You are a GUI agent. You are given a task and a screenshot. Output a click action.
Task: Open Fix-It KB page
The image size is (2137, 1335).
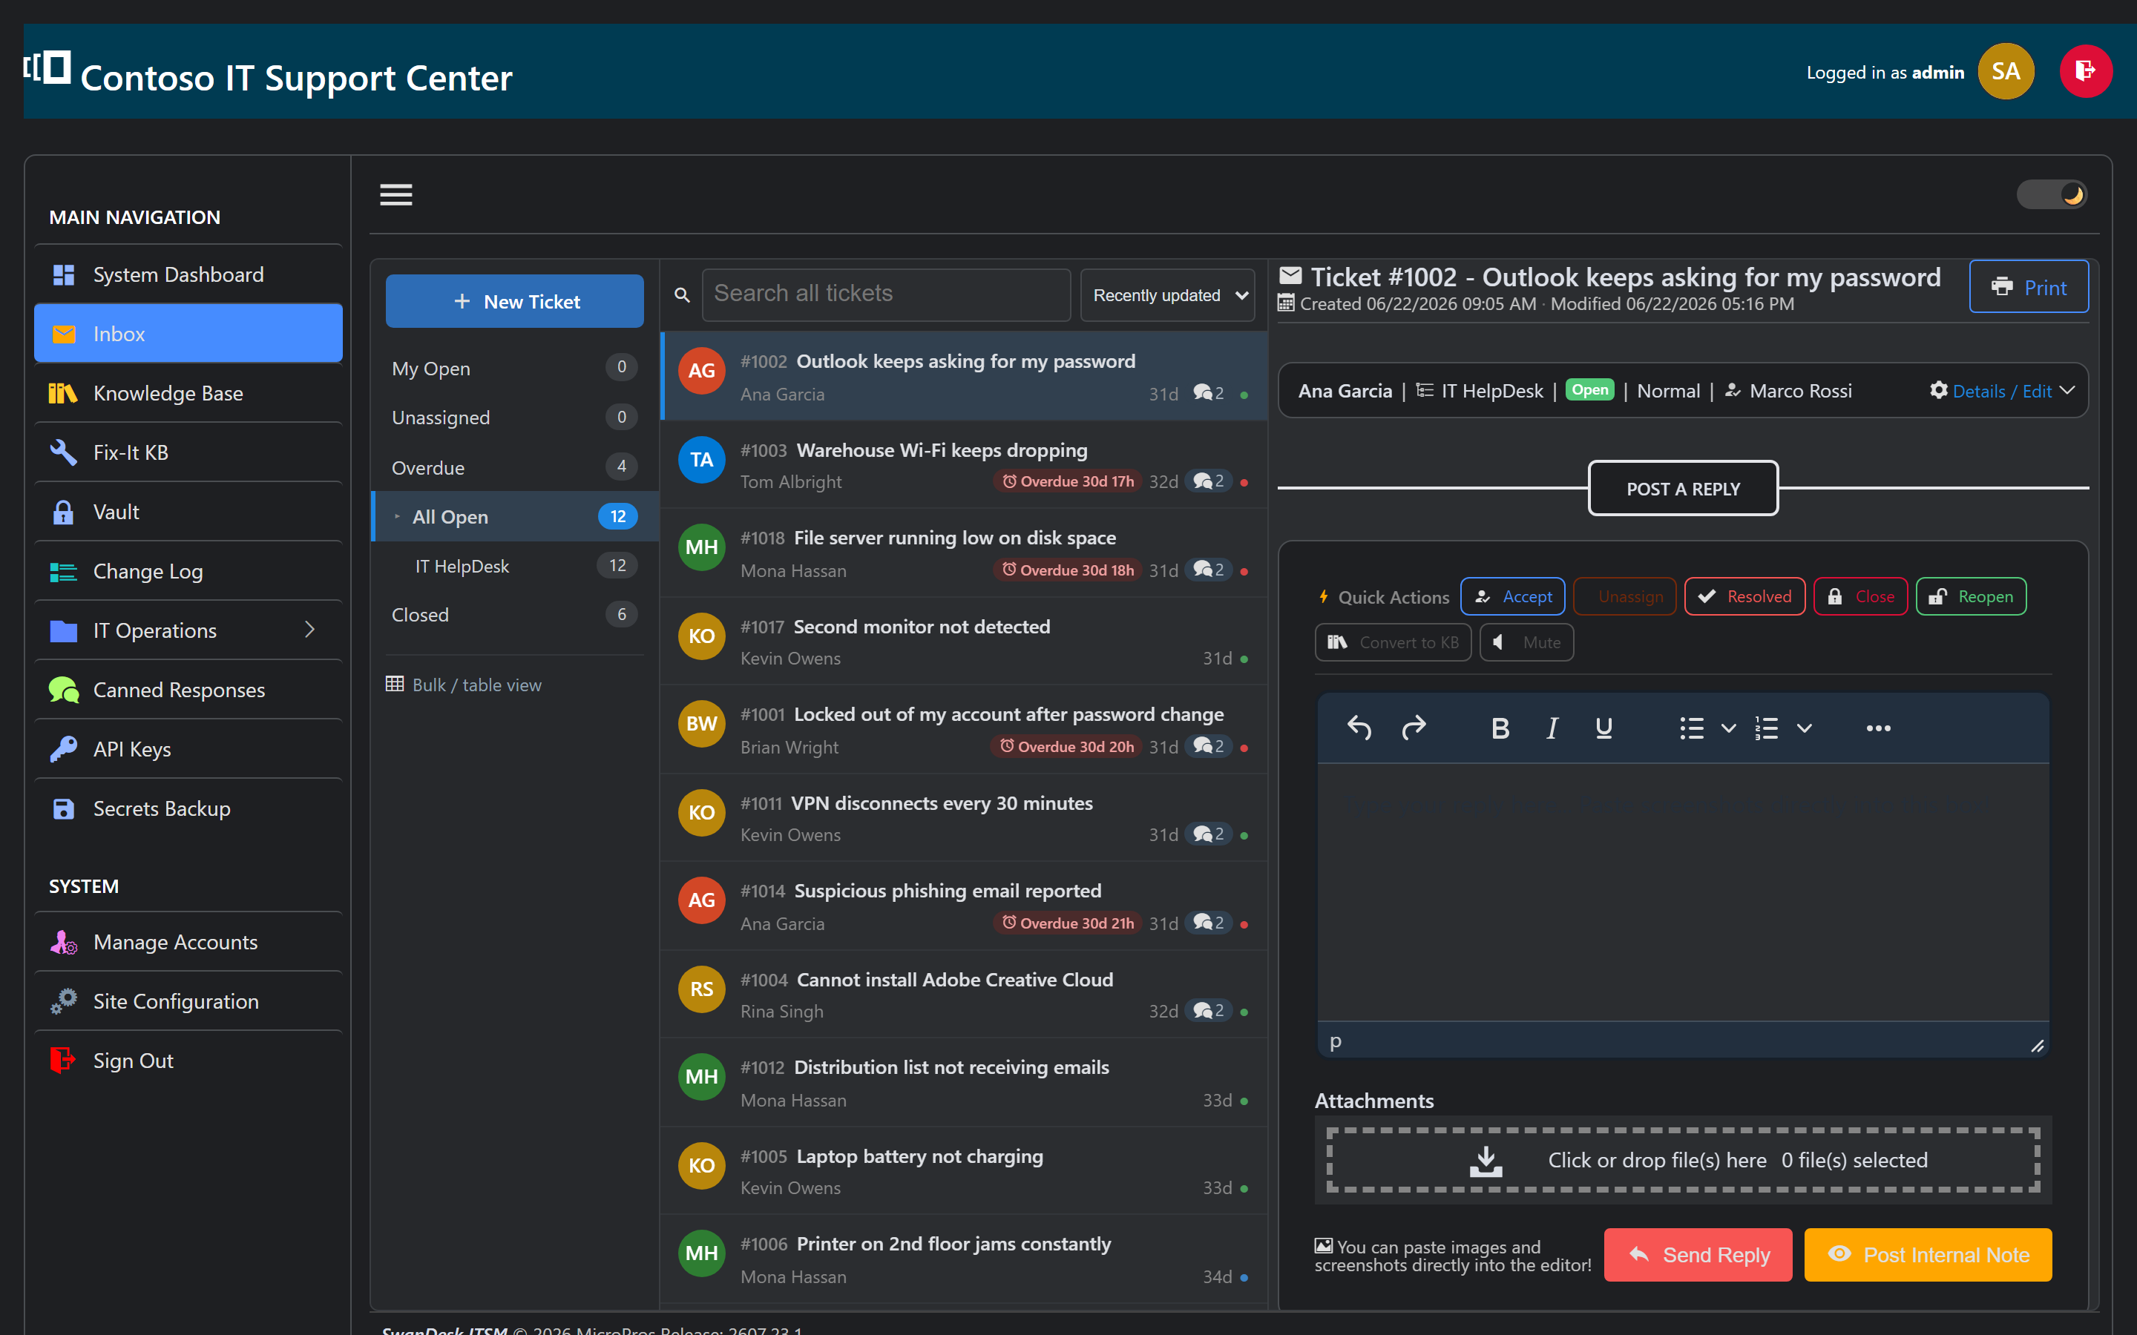[188, 452]
